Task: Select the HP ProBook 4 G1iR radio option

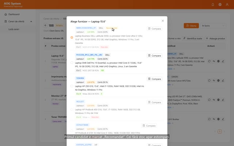Action: [72, 131]
